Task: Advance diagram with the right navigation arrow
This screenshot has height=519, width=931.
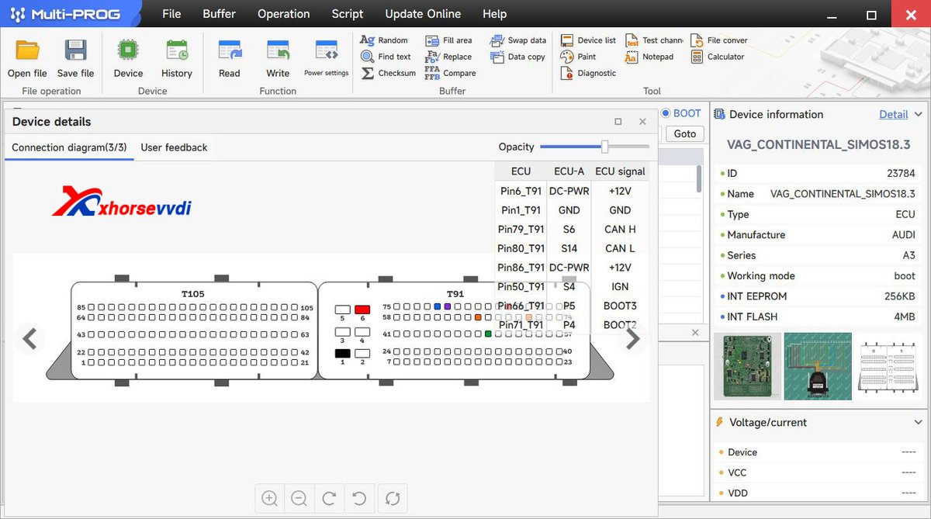Action: point(633,339)
